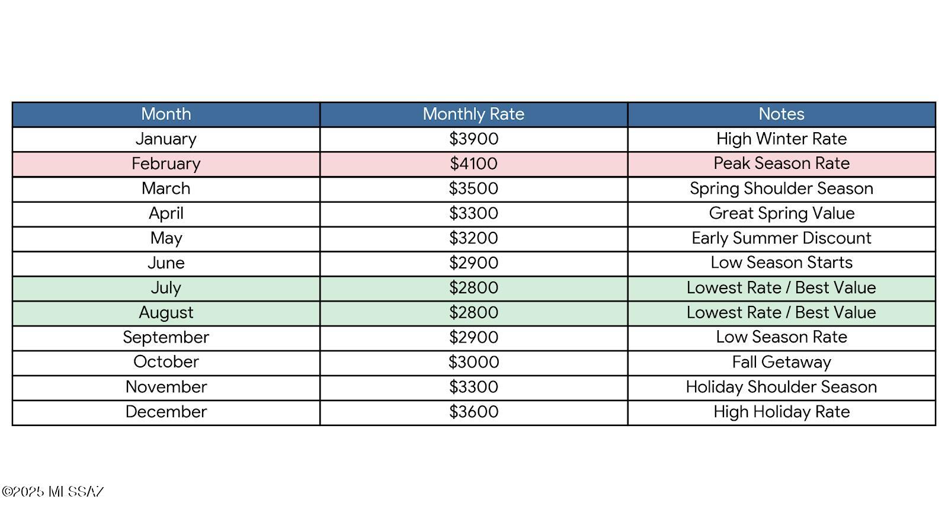The height and width of the screenshot is (515, 948).
Task: Click the December month cell
Action: coord(166,412)
